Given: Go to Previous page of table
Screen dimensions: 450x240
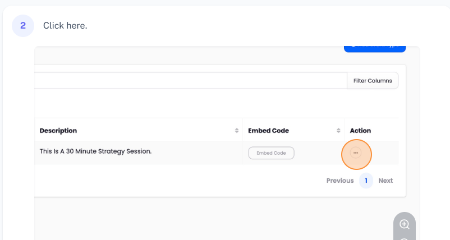Looking at the screenshot, I should [340, 181].
